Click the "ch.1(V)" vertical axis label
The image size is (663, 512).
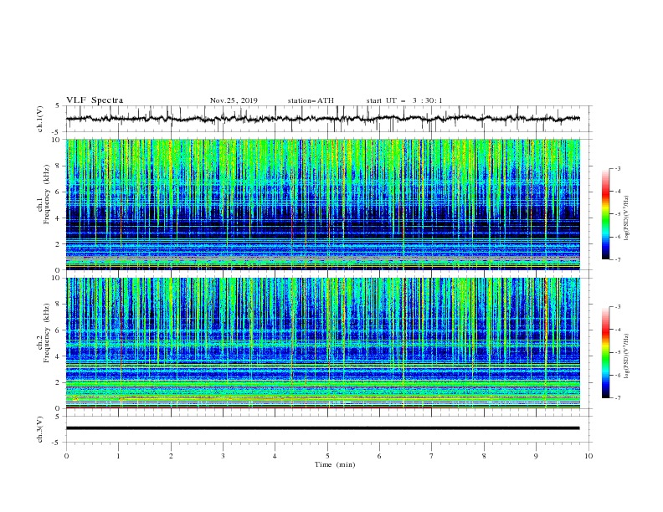40,119
